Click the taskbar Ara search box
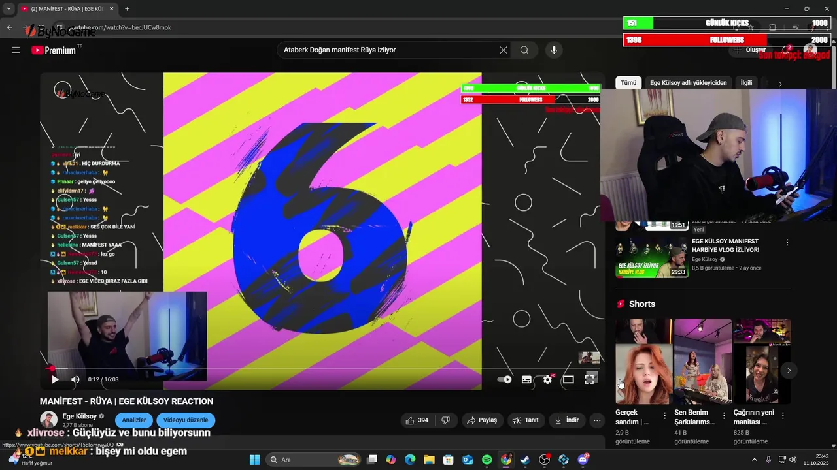Image resolution: width=837 pixels, height=470 pixels. click(x=313, y=460)
